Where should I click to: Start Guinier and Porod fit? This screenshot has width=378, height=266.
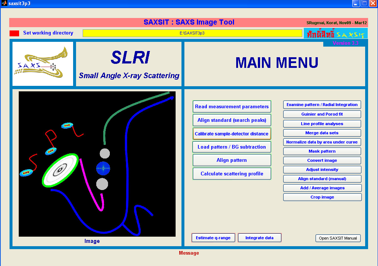click(322, 114)
